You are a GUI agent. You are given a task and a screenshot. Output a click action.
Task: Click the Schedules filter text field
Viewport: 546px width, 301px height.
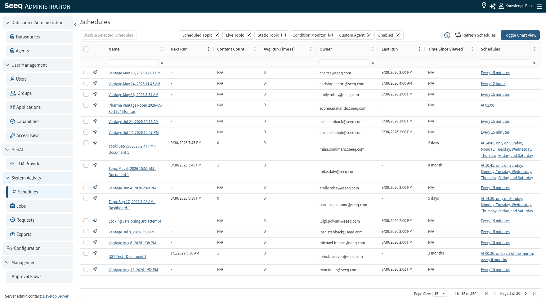[x=506, y=62]
